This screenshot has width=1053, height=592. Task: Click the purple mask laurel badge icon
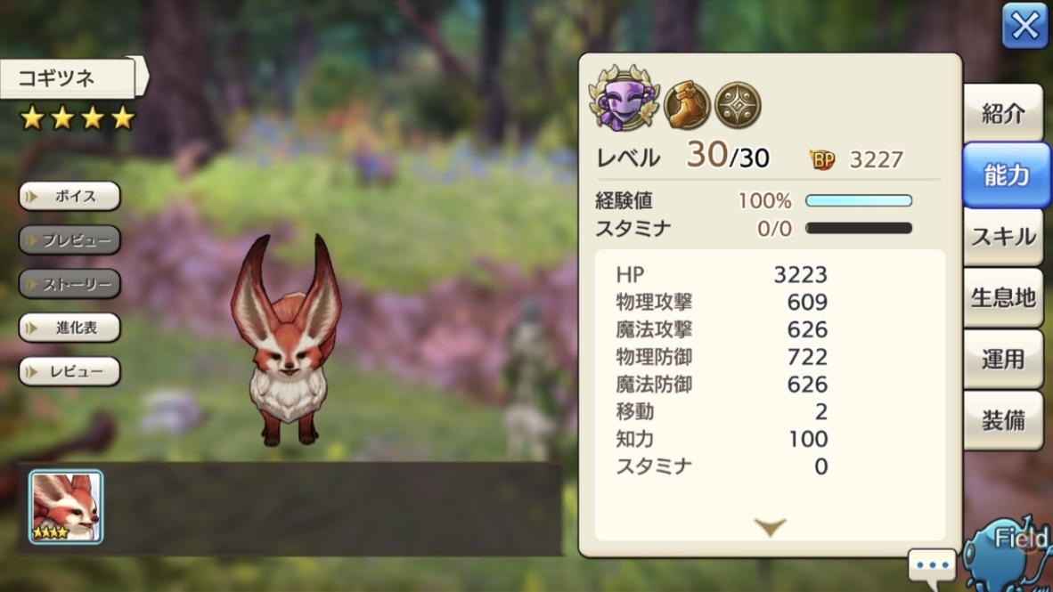624,98
